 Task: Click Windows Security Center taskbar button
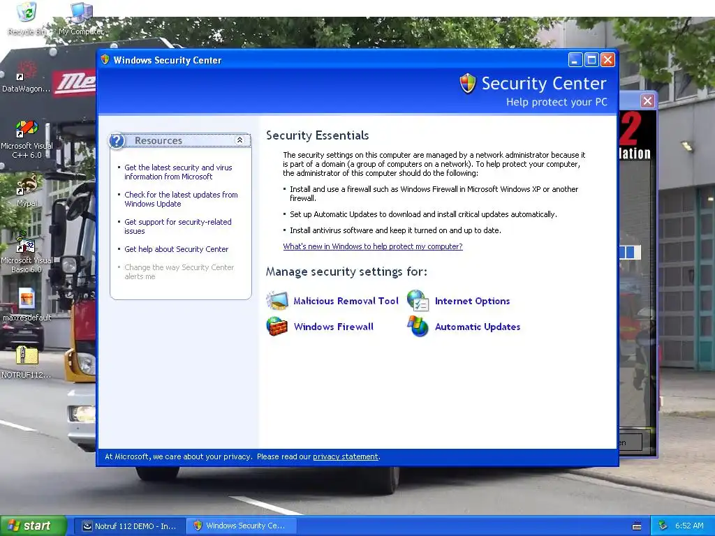click(241, 526)
